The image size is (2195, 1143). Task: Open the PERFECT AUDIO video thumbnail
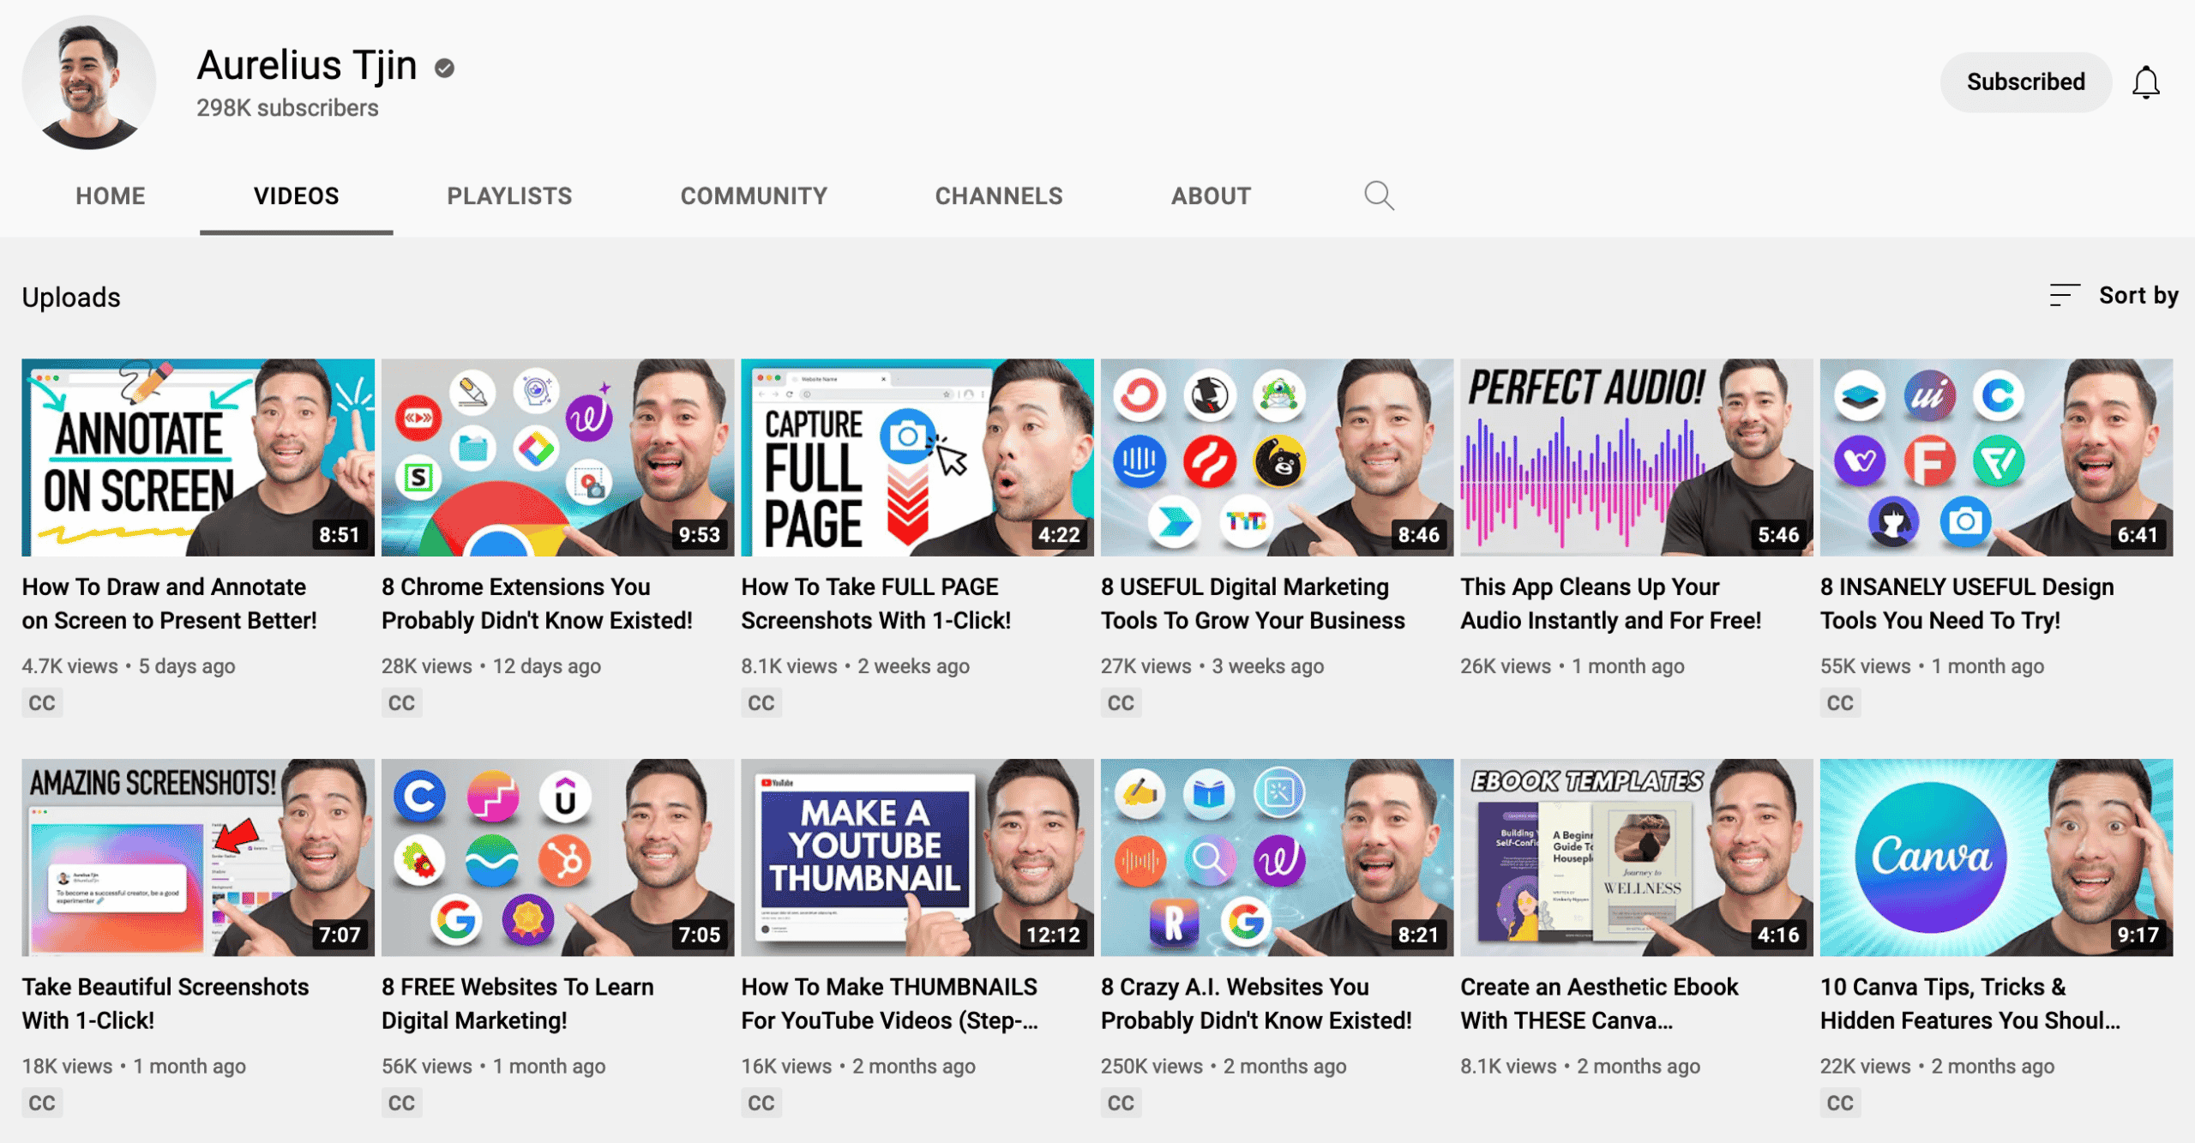tap(1636, 458)
